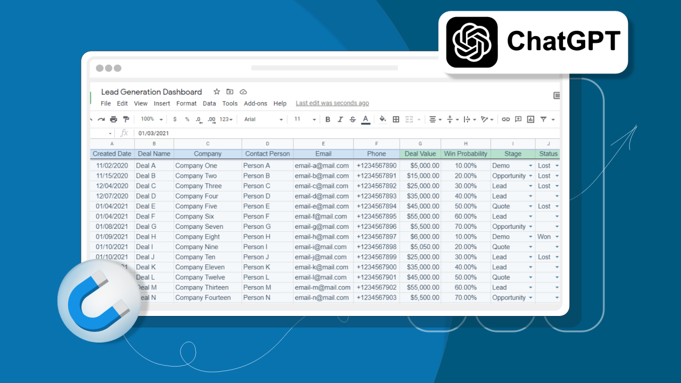Open horizontal align options
Viewport: 681px width, 383px height.
coord(435,119)
